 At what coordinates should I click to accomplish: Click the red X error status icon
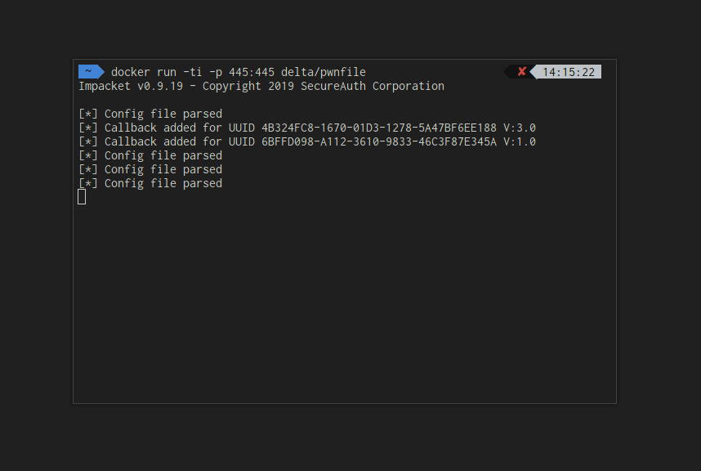(521, 72)
